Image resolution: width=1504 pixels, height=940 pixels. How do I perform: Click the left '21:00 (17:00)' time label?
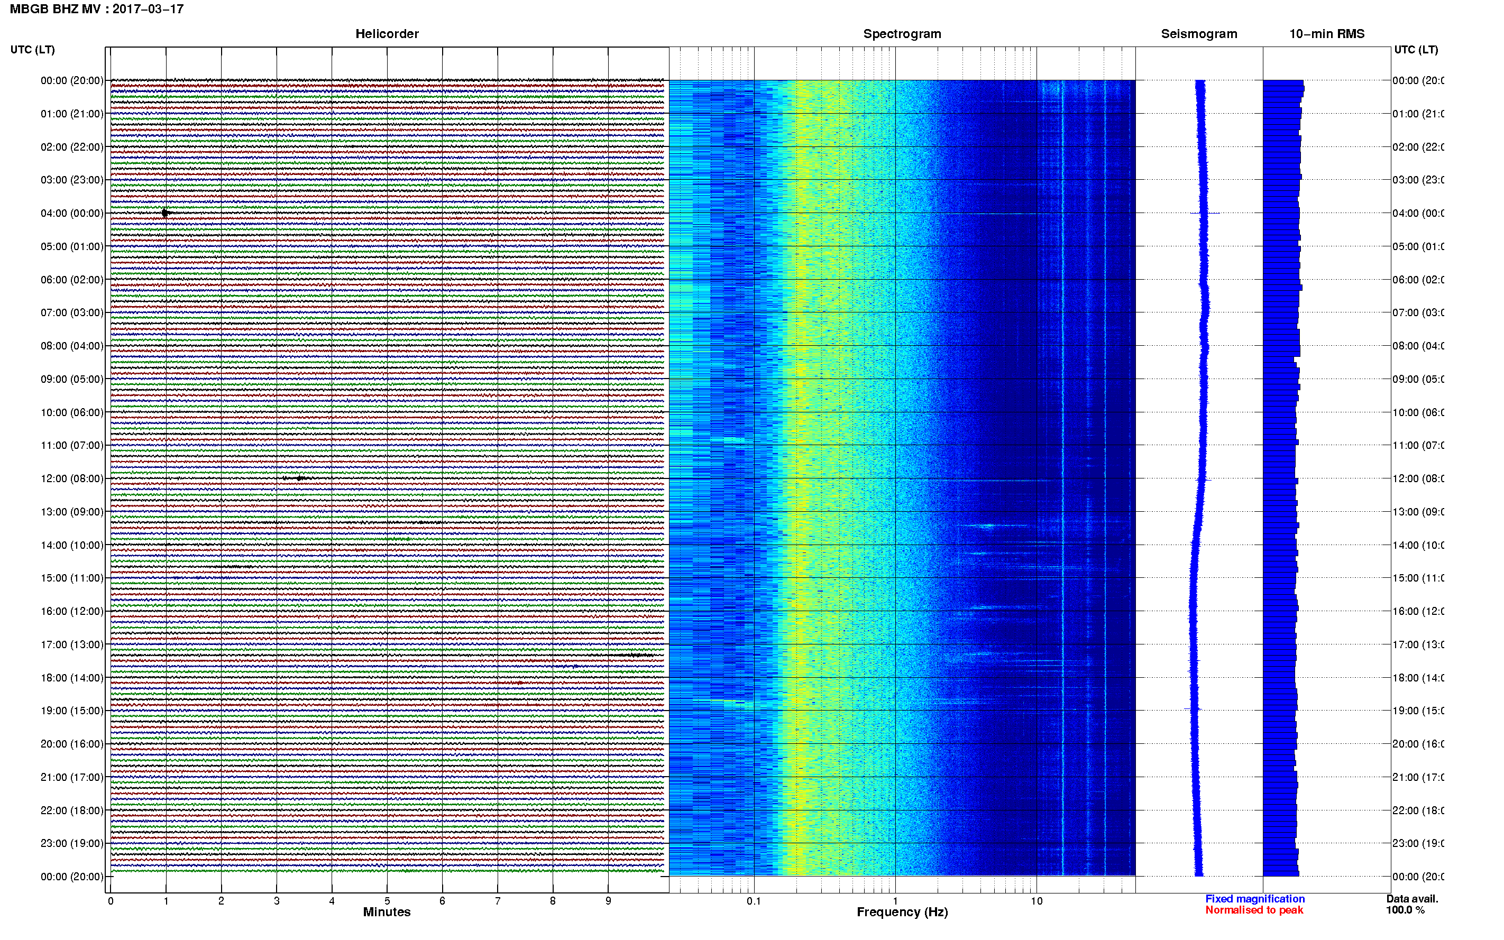(72, 777)
